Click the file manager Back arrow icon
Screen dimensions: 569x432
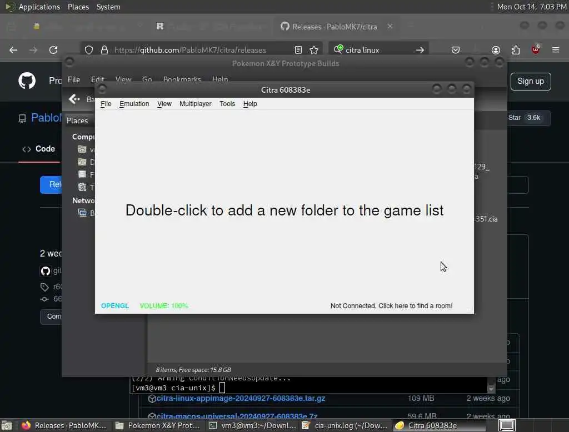[x=74, y=99]
